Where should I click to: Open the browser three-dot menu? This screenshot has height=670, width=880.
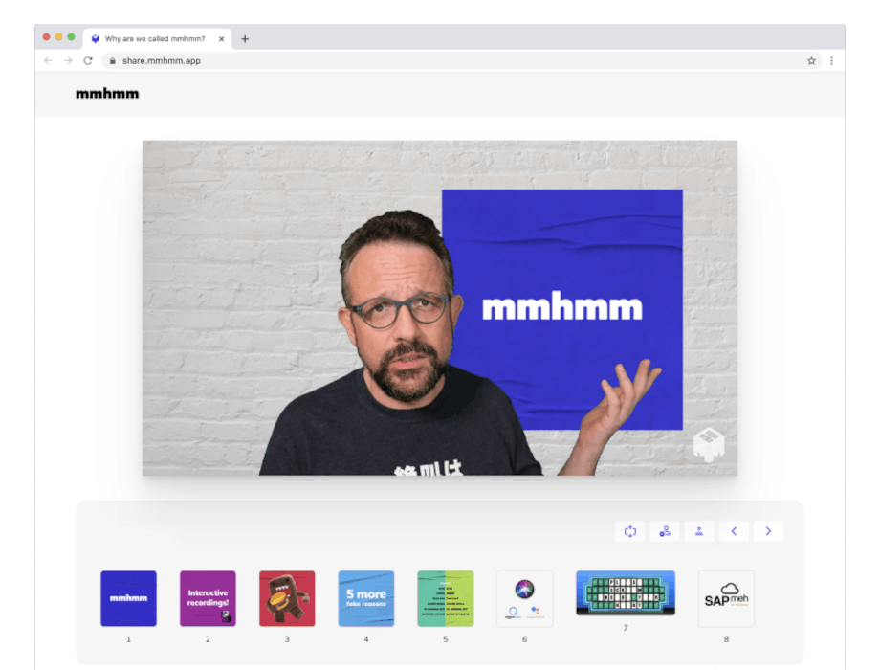coord(831,60)
